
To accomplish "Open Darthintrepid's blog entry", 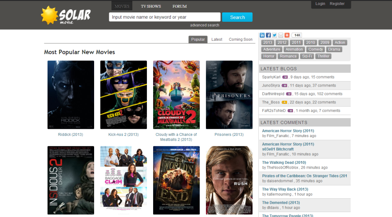I will tap(305, 94).
